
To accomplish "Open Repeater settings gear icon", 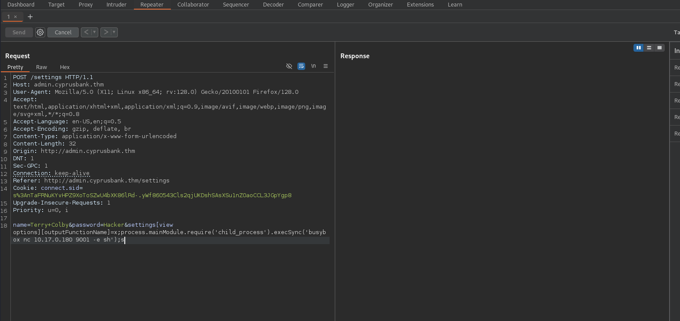I will pos(40,32).
